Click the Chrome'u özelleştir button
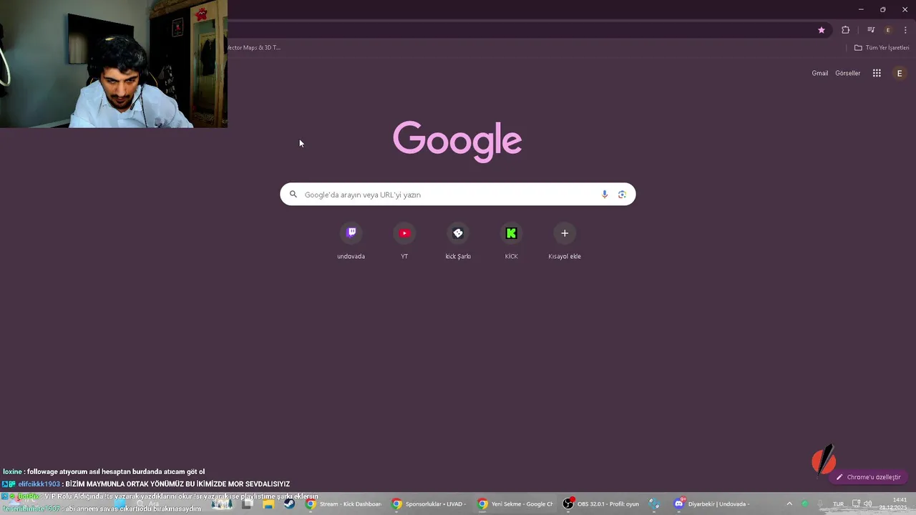 pos(868,477)
